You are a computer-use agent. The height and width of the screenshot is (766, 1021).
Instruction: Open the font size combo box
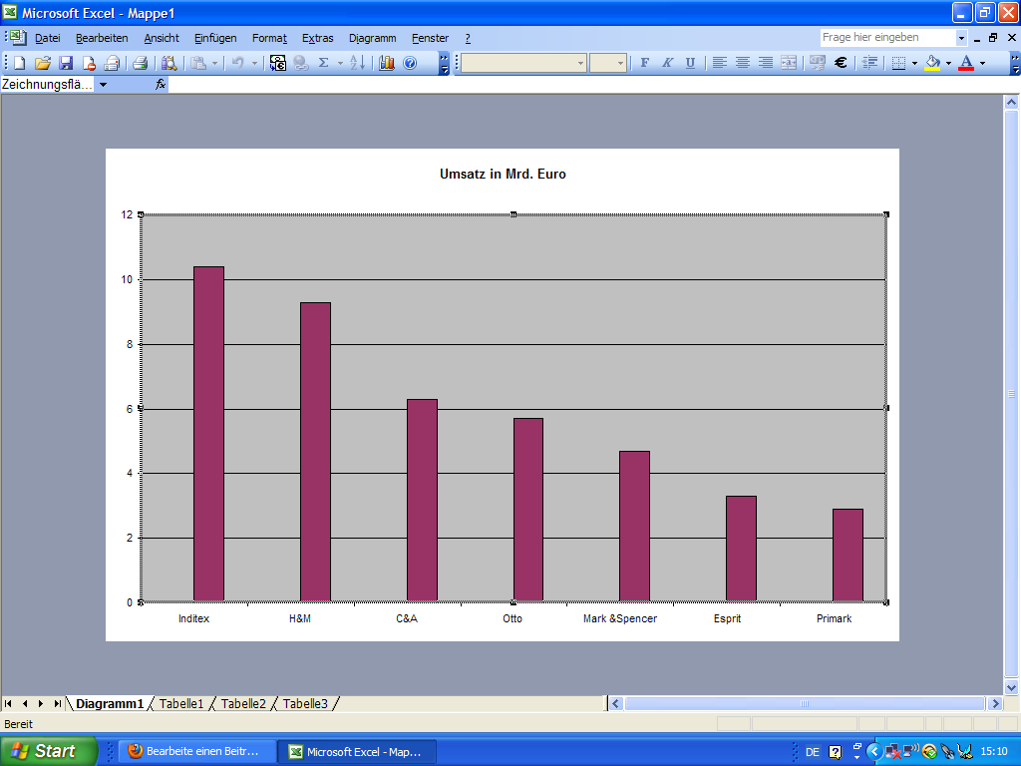[x=607, y=63]
